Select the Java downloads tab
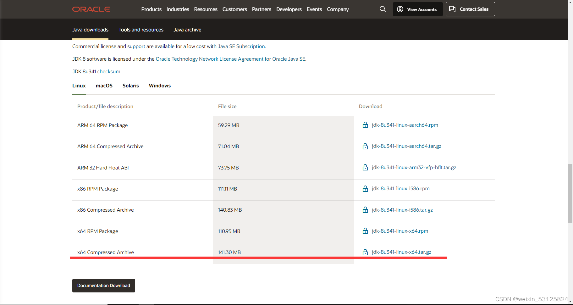The width and height of the screenshot is (573, 305). click(x=90, y=30)
